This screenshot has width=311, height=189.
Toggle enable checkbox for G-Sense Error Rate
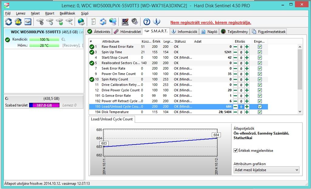click(260, 96)
